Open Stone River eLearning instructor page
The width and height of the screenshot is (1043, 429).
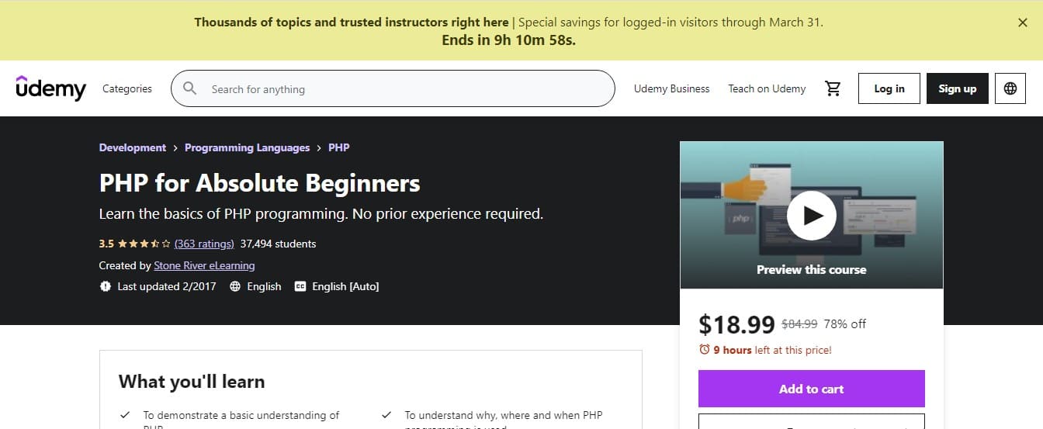[x=204, y=265]
